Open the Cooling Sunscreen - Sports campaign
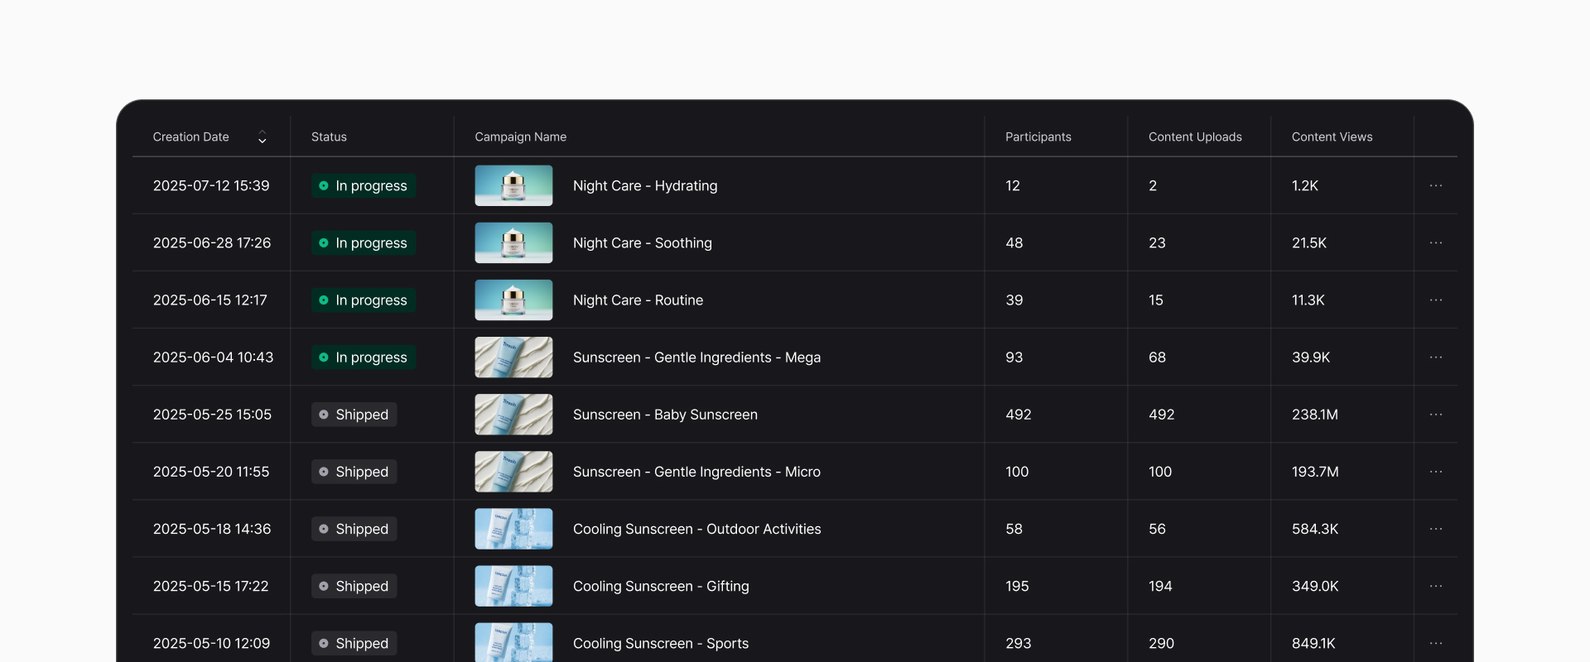 pyautogui.click(x=660, y=644)
